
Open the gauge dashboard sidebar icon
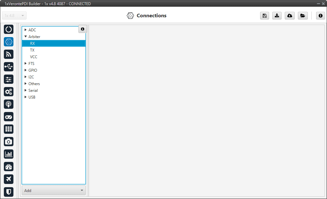(x=9, y=167)
